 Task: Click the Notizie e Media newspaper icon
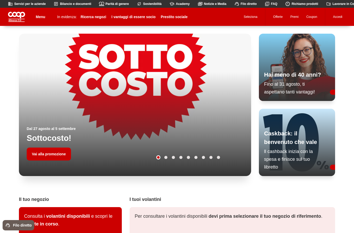[x=200, y=4]
